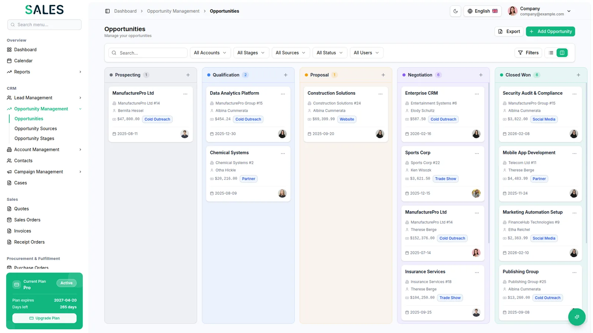The image size is (593, 333).
Task: Add card to Closed Won column
Action: coord(579,75)
